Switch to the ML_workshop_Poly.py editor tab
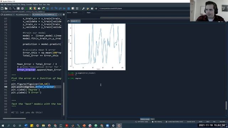The width and height of the screenshot is (228, 128). pyautogui.click(x=23, y=15)
